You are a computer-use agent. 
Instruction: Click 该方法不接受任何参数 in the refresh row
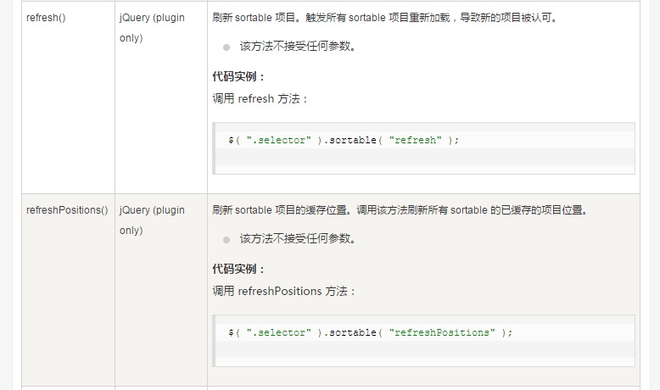coord(299,47)
